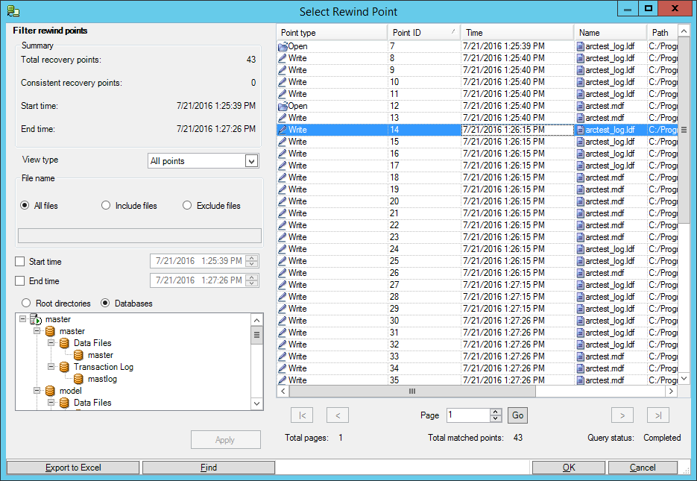Click the points list scroll down arrow
Image resolution: width=697 pixels, height=481 pixels.
(x=684, y=379)
